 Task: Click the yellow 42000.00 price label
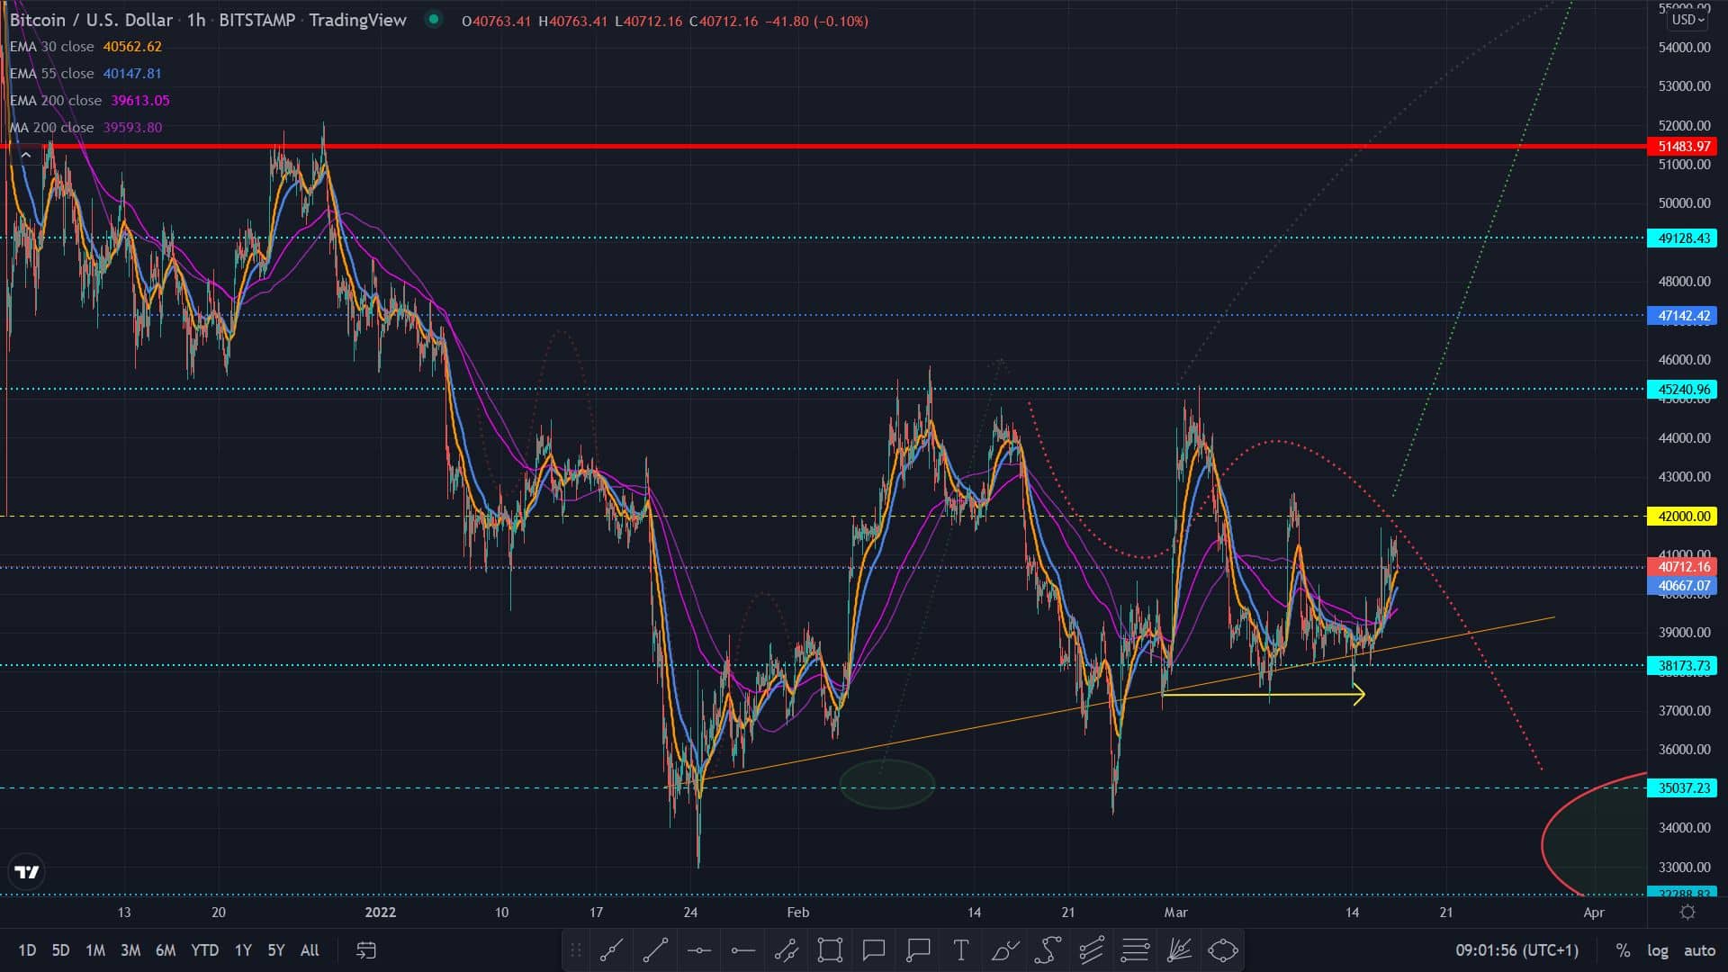[x=1682, y=517]
